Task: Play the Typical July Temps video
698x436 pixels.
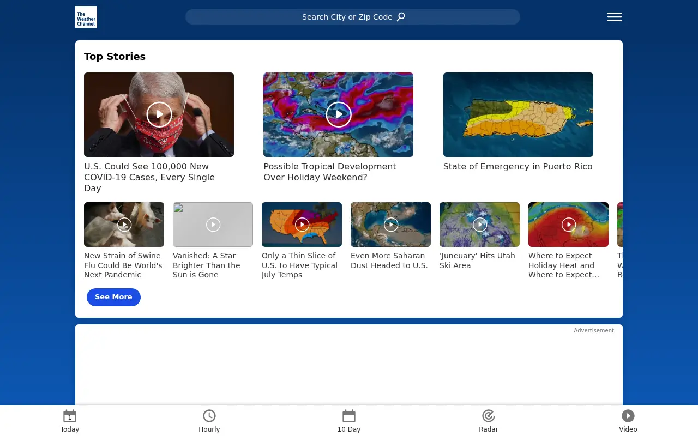Action: point(302,225)
